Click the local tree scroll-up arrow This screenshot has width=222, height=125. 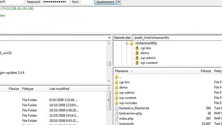tap(109, 43)
